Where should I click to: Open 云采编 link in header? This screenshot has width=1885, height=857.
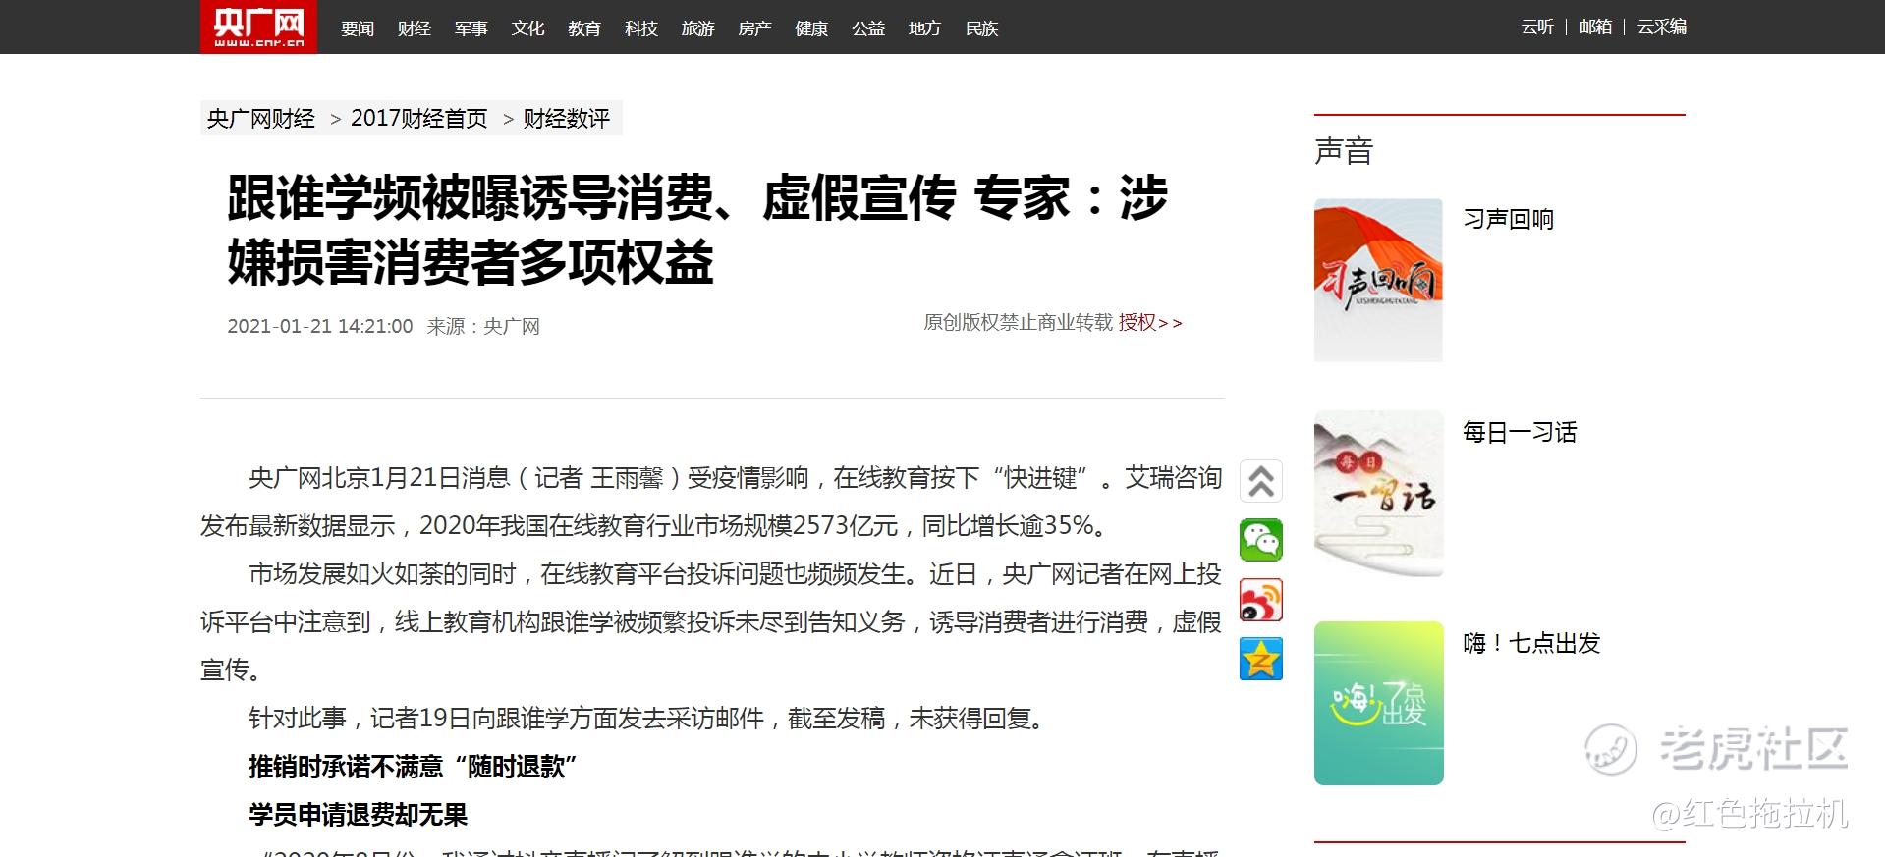coord(1662,27)
